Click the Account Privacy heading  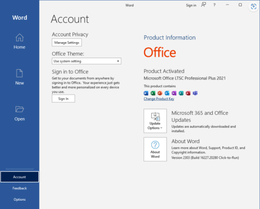coord(70,34)
